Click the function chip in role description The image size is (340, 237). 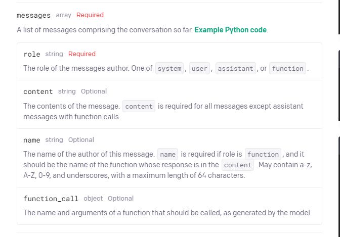[287, 69]
